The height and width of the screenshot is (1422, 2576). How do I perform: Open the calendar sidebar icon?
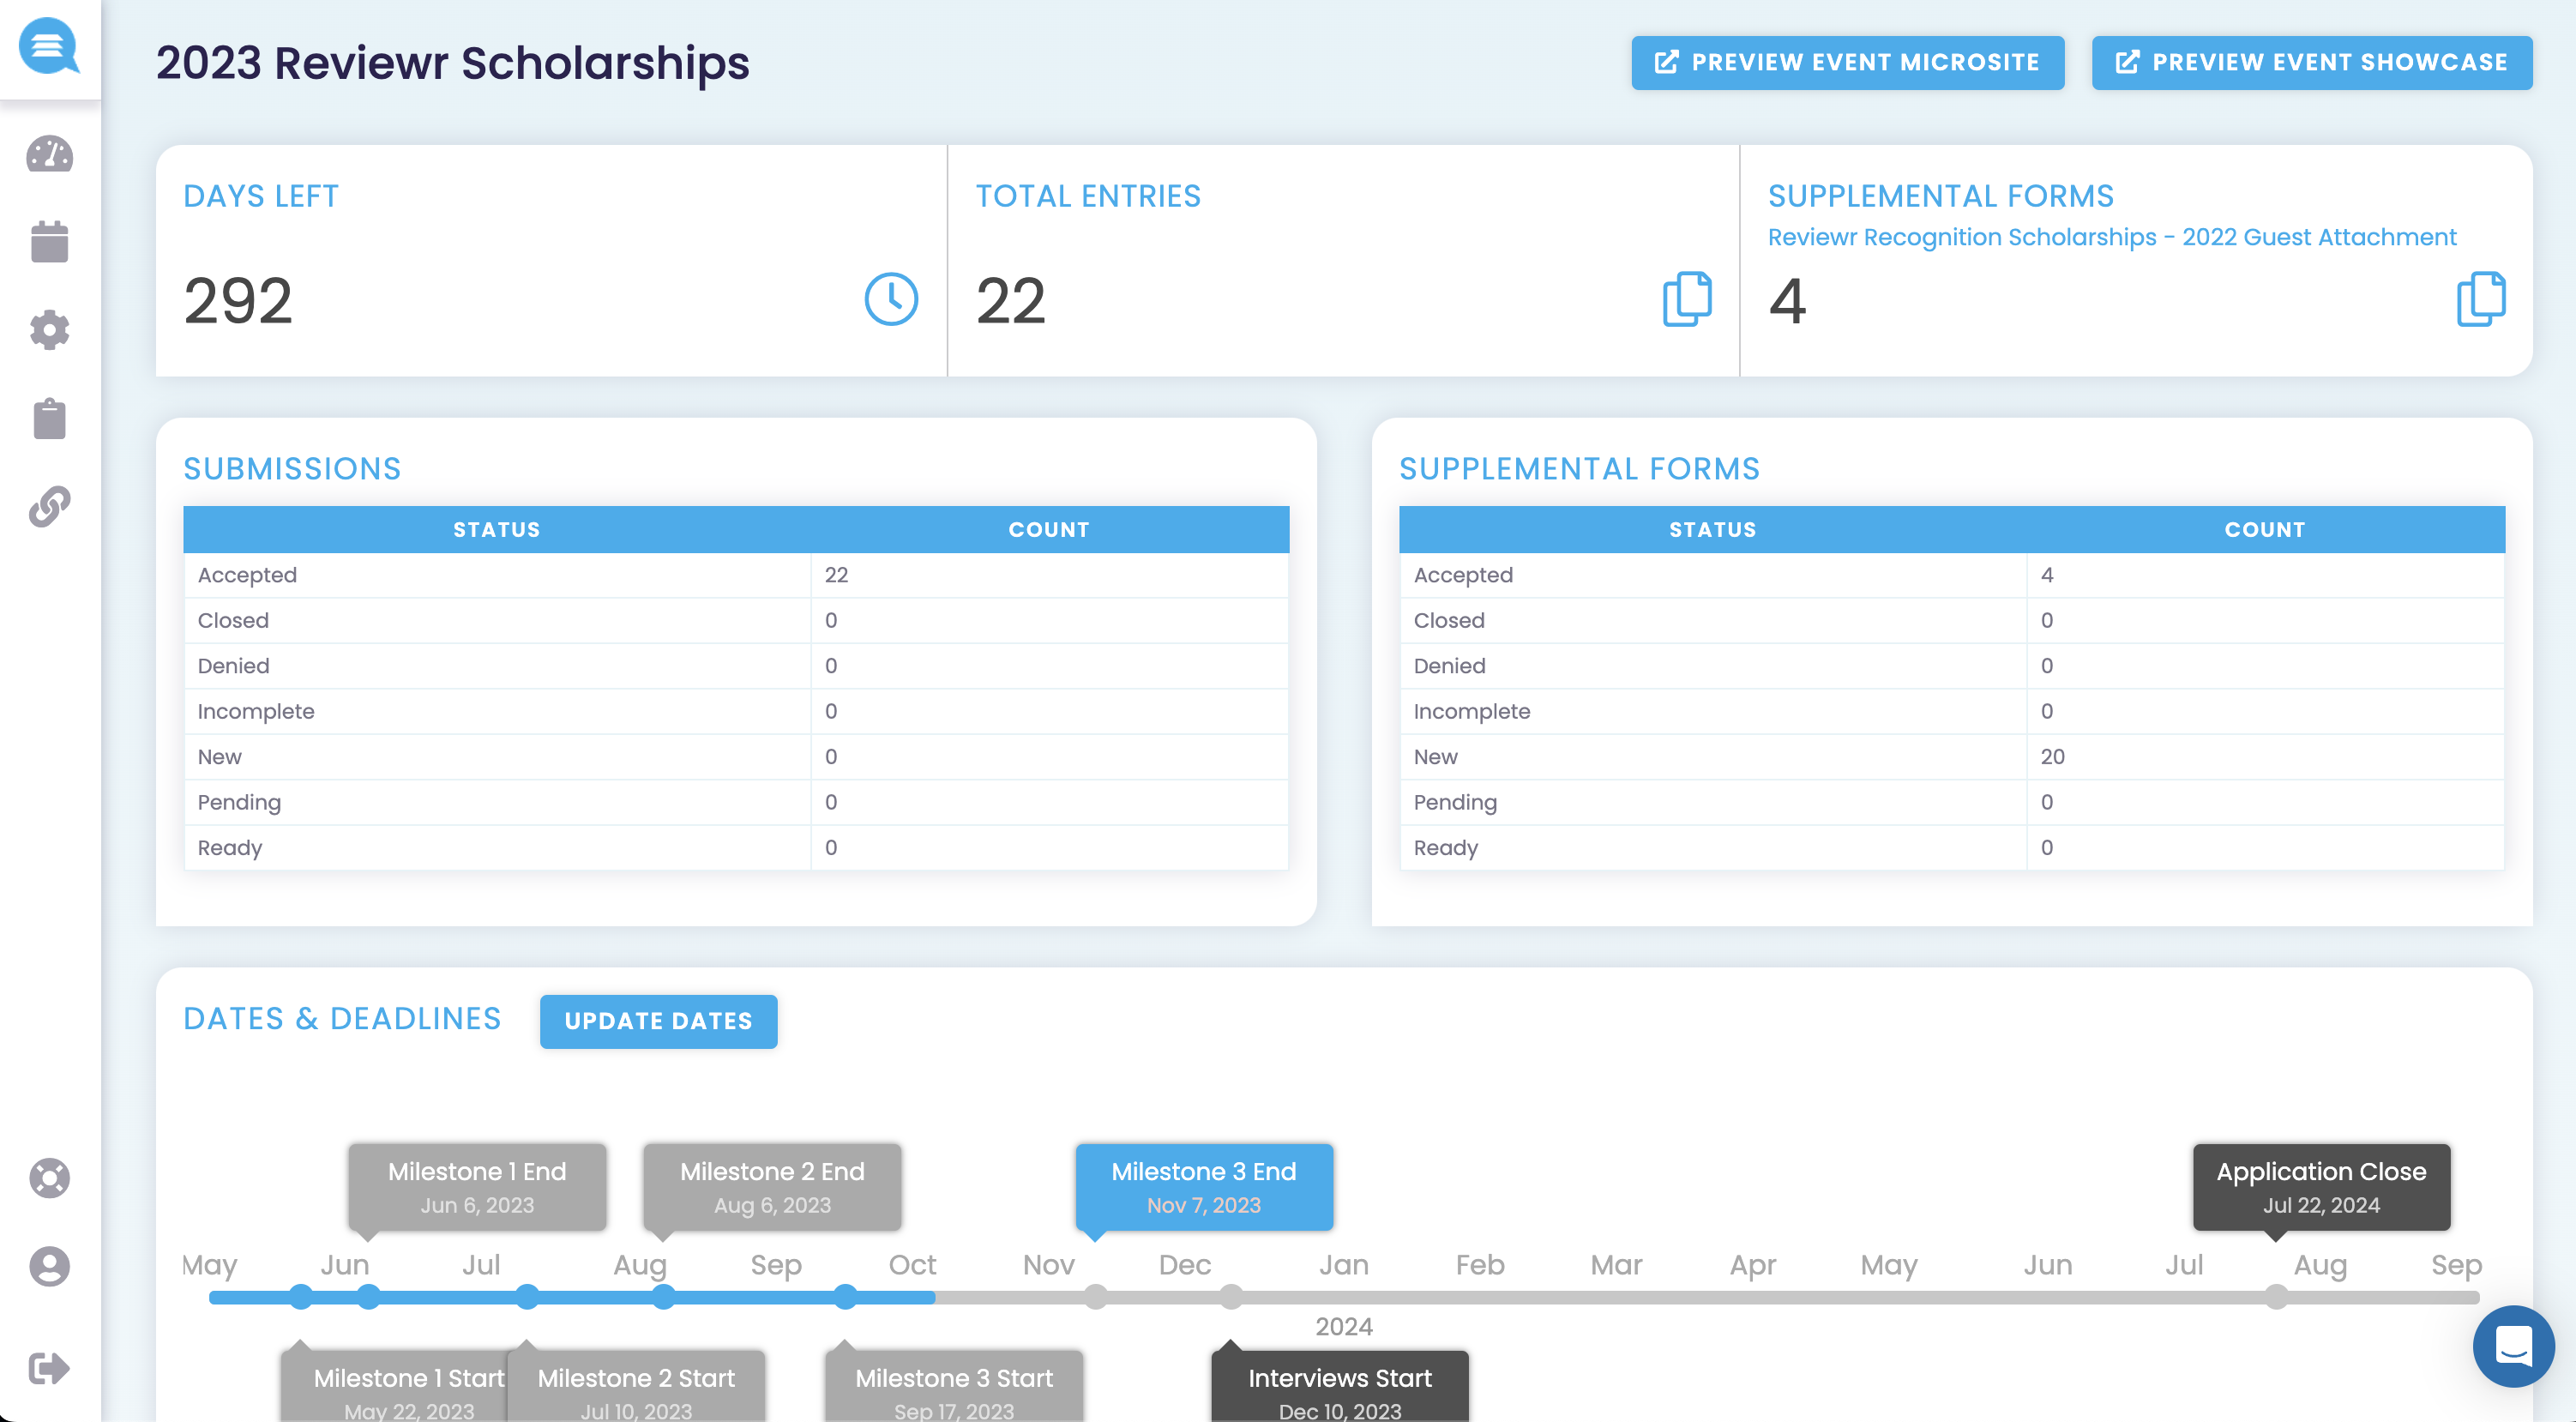pos(49,242)
